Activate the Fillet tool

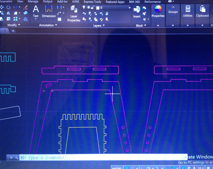(x=15, y=13)
